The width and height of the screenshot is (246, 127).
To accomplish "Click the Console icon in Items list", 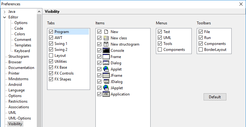I will (106, 51).
